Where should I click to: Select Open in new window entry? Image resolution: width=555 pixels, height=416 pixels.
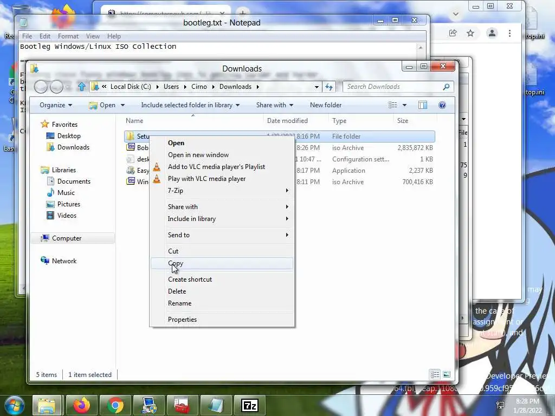pyautogui.click(x=222, y=155)
